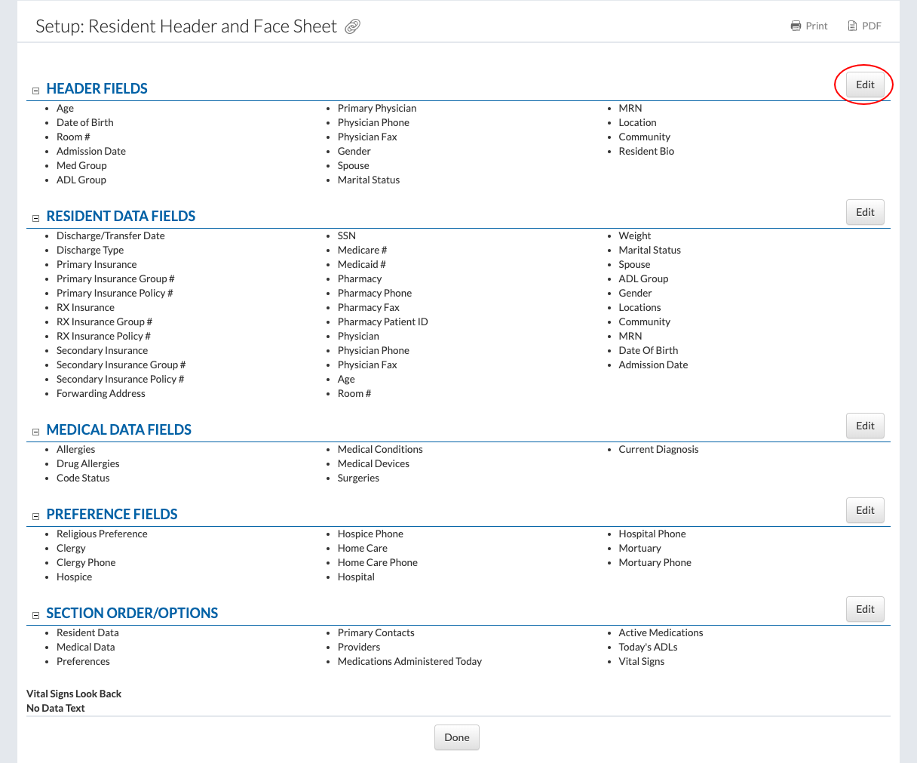Click the Print printer icon
The height and width of the screenshot is (763, 917).
(796, 26)
